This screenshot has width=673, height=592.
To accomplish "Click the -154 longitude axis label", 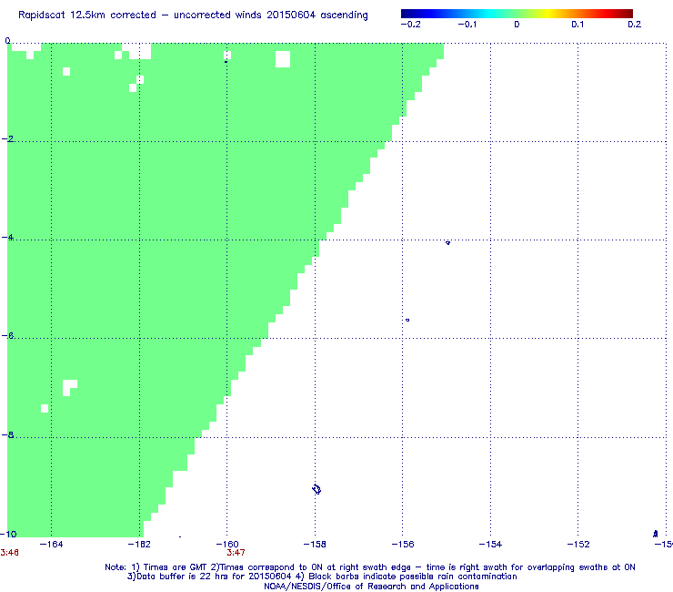I will click(x=490, y=545).
